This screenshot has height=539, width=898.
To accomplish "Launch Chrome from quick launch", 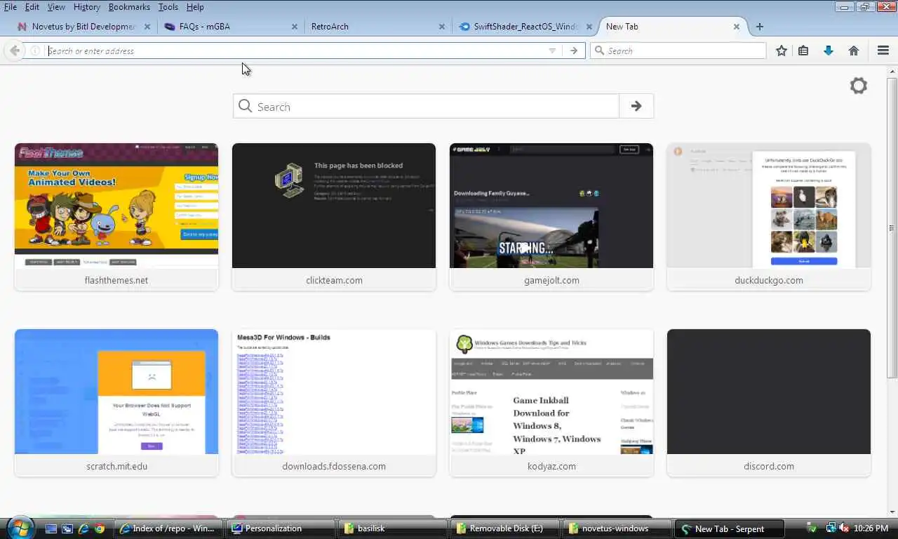I will [x=100, y=528].
